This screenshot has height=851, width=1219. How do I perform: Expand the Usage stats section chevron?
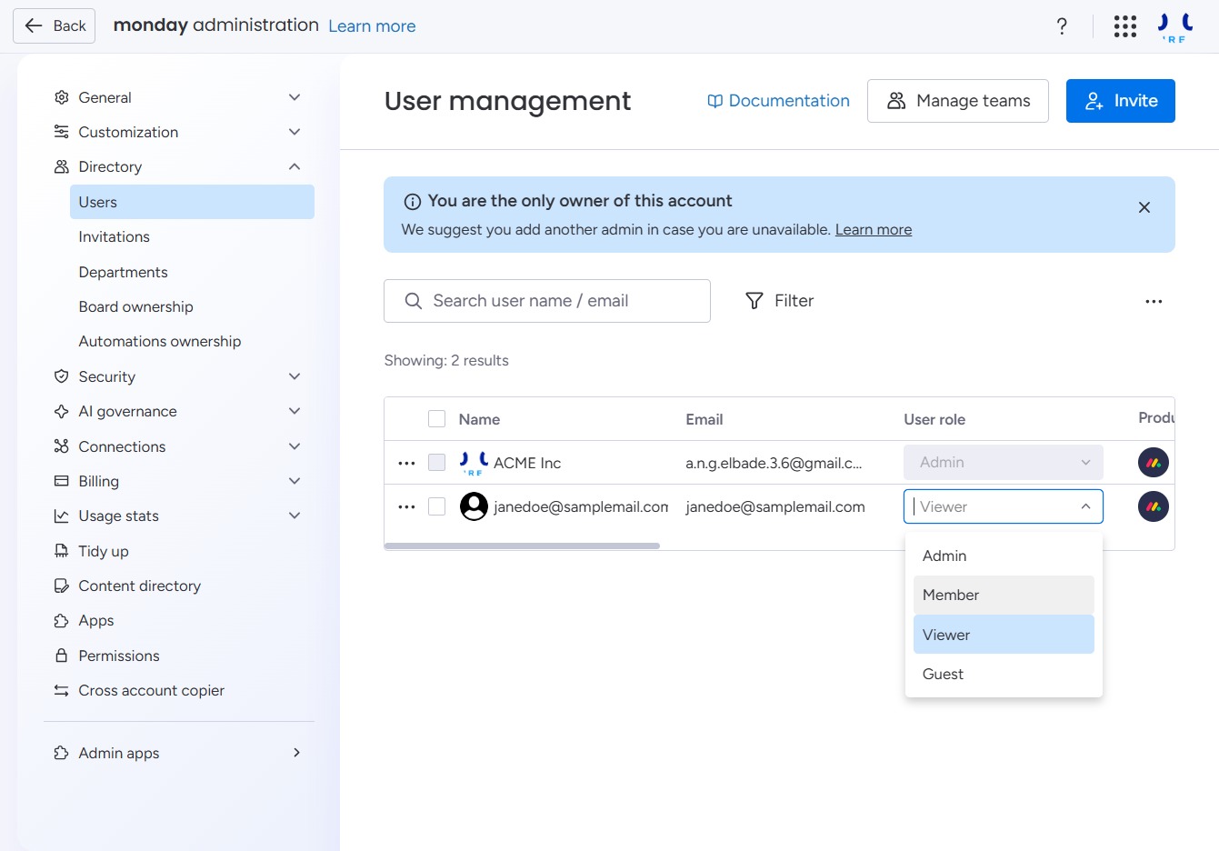pos(295,516)
